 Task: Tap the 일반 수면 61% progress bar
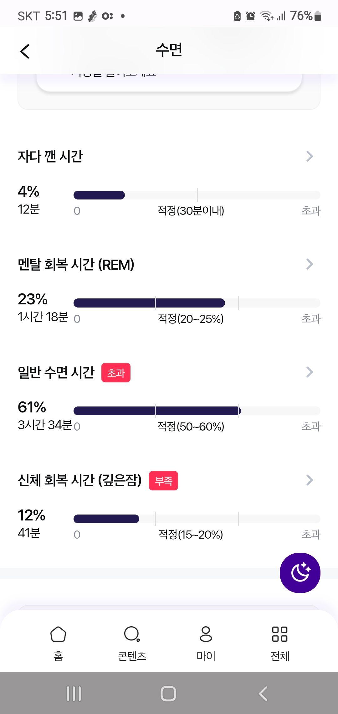(197, 411)
